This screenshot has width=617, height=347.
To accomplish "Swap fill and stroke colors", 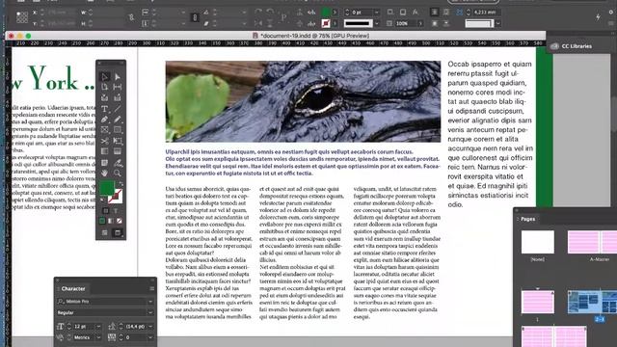I will click(121, 184).
